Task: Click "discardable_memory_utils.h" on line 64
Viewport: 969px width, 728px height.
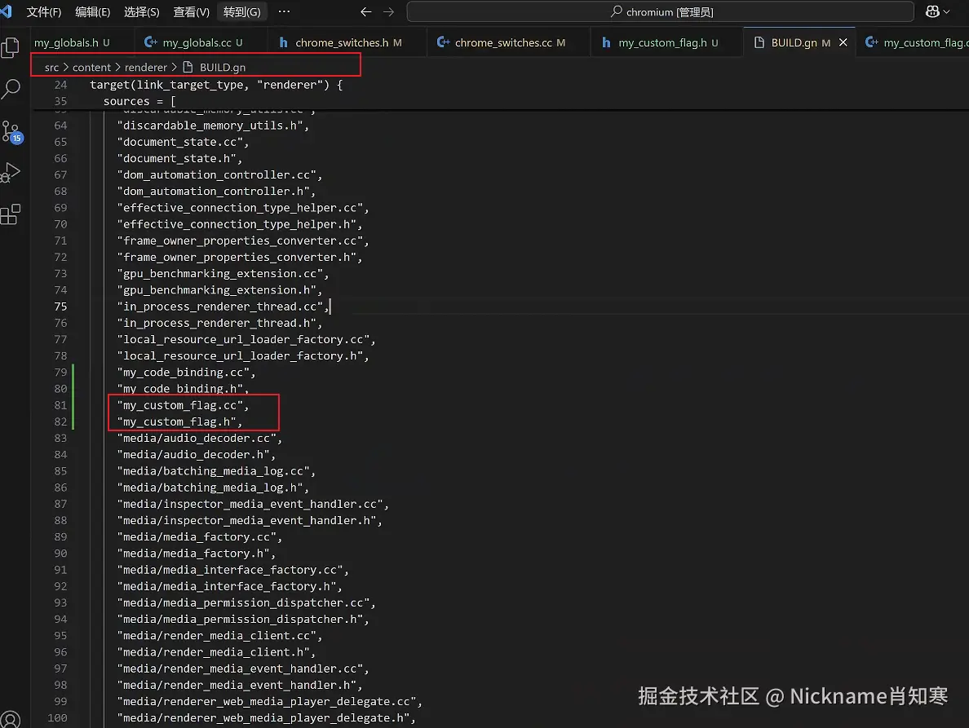Action: point(210,126)
